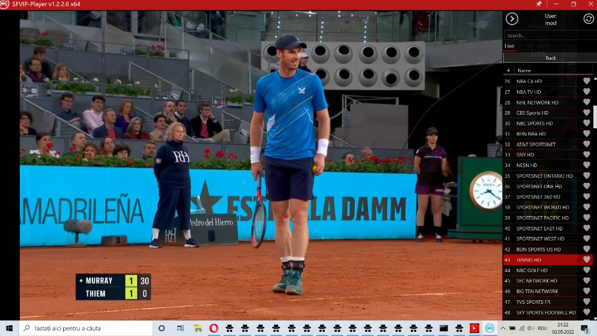
Task: Toggle heart icon for SPORTSNET ONTARIO HD
Action: pos(586,176)
